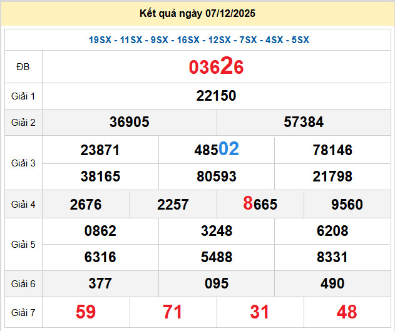395x331 pixels.
Task: Click the title "Kết quả ngày 07/12/2025"
Action: click(198, 13)
